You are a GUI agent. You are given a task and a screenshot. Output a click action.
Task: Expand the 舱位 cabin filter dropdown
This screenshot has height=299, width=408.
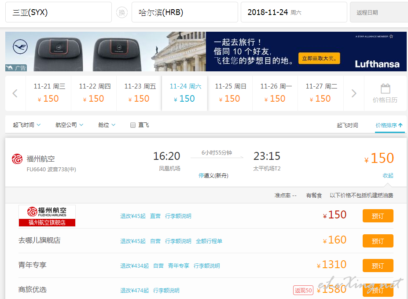pyautogui.click(x=107, y=125)
